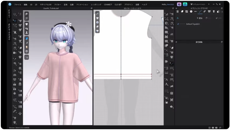Click the CLO logo in top-left corner
This screenshot has width=230, height=130.
tap(10, 4)
